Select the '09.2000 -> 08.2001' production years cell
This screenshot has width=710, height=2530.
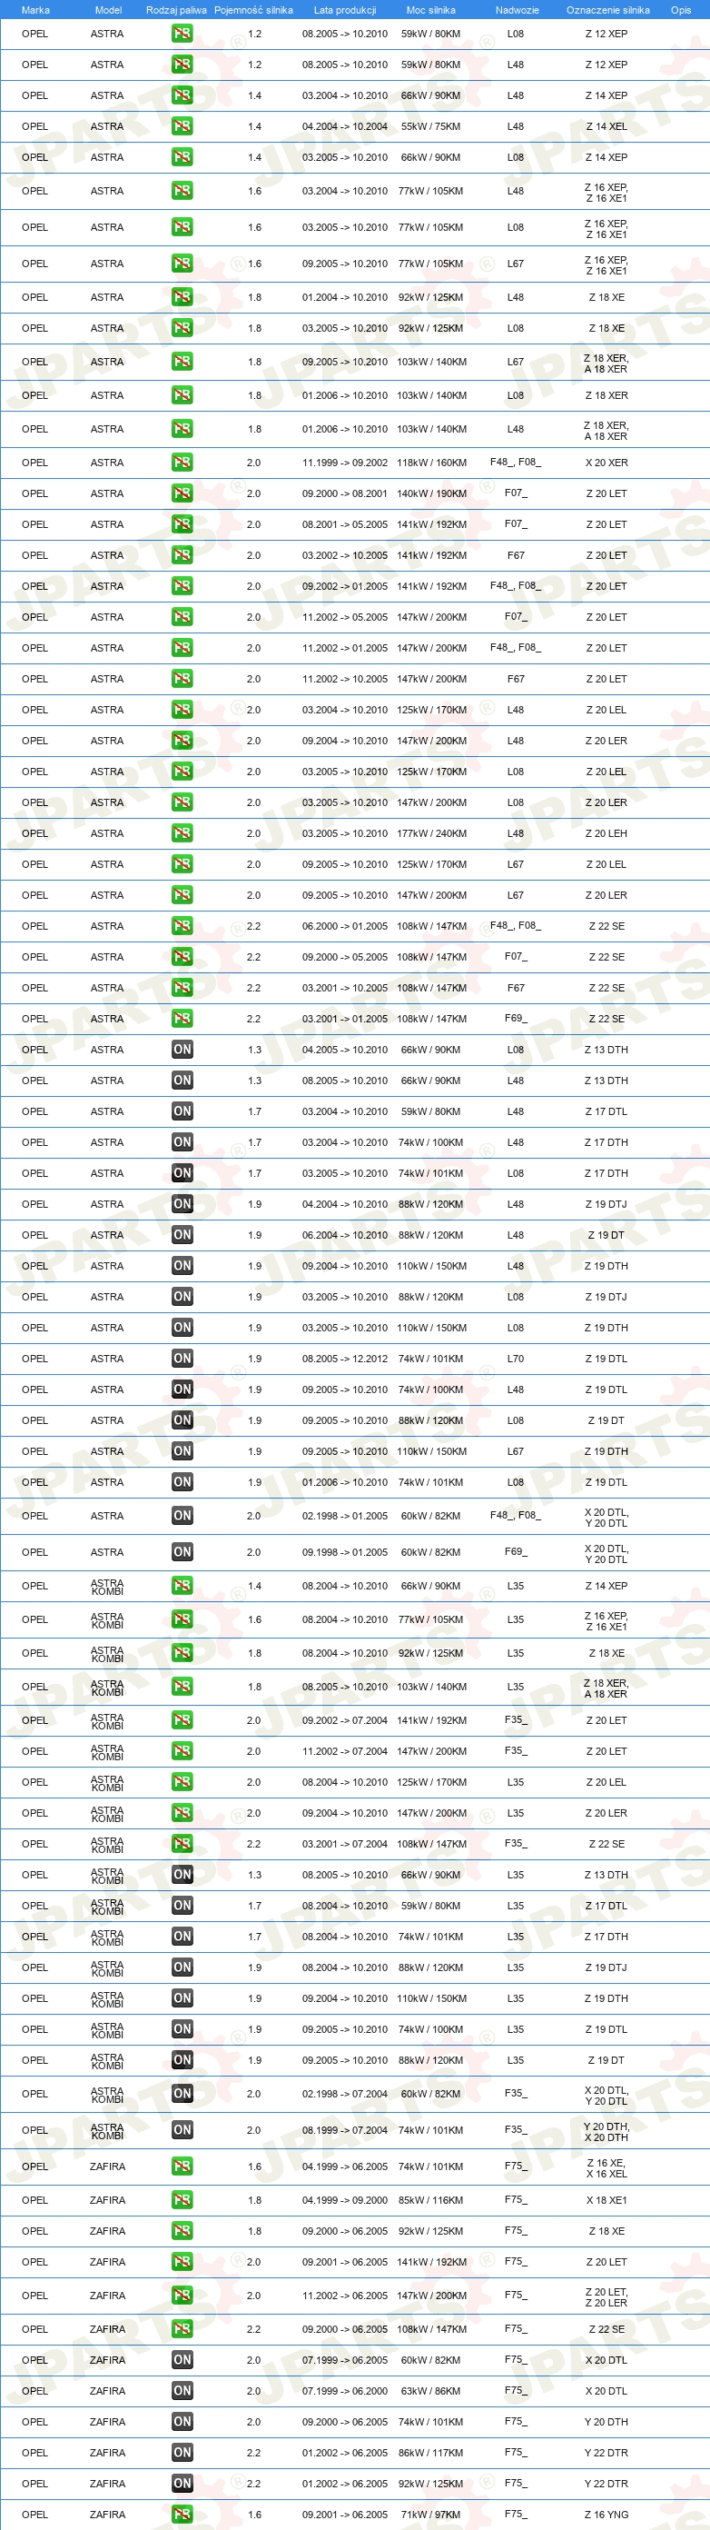(344, 493)
